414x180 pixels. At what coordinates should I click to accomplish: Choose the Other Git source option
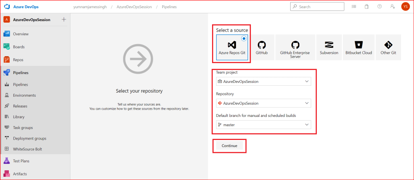(388, 47)
